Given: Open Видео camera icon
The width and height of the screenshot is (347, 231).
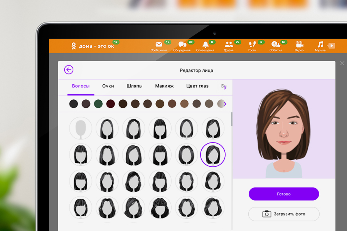Looking at the screenshot, I should pyautogui.click(x=299, y=44).
